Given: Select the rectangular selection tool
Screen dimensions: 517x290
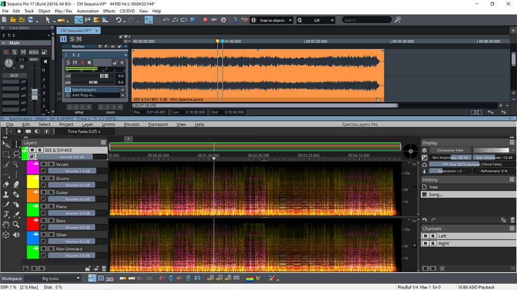Looking at the screenshot, I should pos(6,155).
